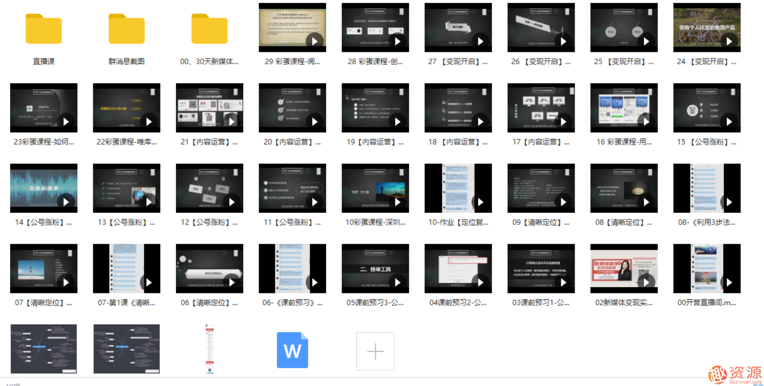Viewport: 764px width, 386px height.
Task: Open video thumbnail 17【内容运营】
Action: click(541, 108)
